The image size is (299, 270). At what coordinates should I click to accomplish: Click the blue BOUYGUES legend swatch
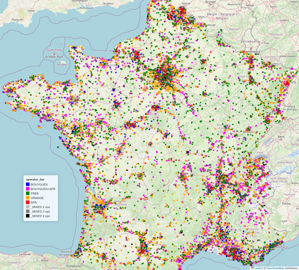[x=28, y=184]
